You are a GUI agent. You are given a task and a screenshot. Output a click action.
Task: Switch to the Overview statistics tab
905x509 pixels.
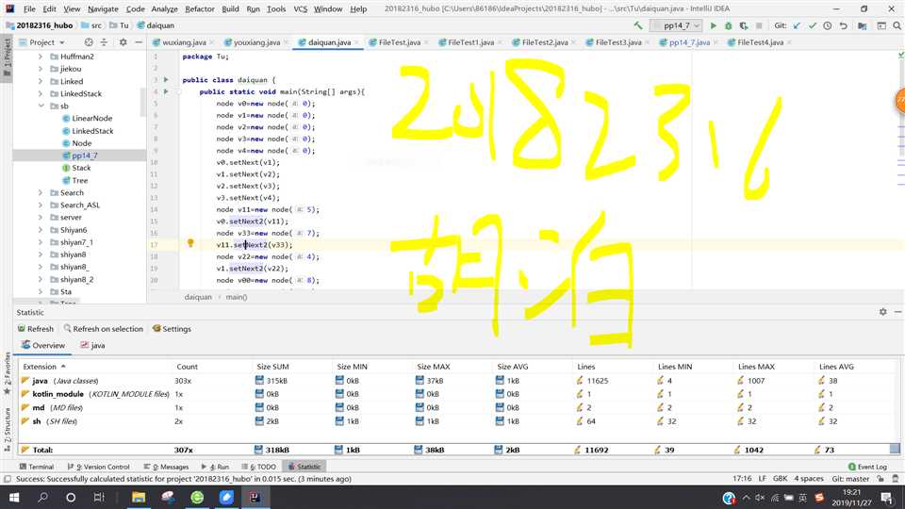(x=43, y=345)
